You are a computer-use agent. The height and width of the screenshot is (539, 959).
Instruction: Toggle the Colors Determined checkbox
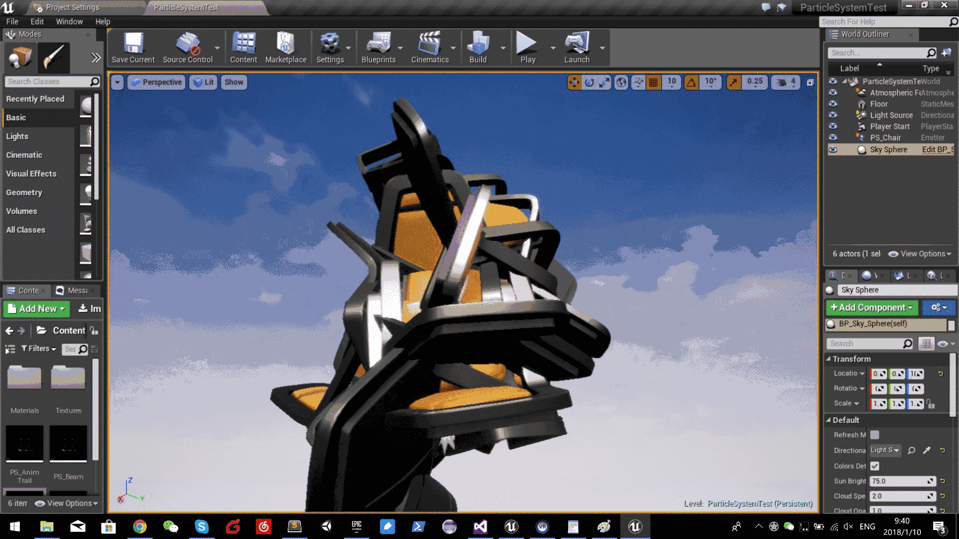click(x=875, y=466)
